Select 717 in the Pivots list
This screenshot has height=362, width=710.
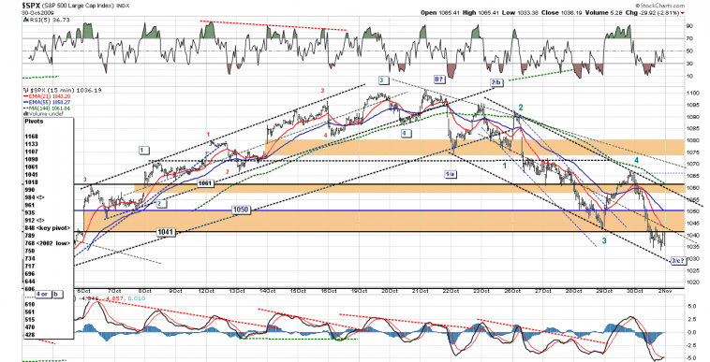pyautogui.click(x=30, y=267)
